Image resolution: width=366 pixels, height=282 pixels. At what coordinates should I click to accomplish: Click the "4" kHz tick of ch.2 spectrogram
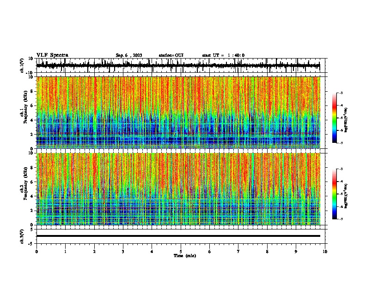(32, 196)
